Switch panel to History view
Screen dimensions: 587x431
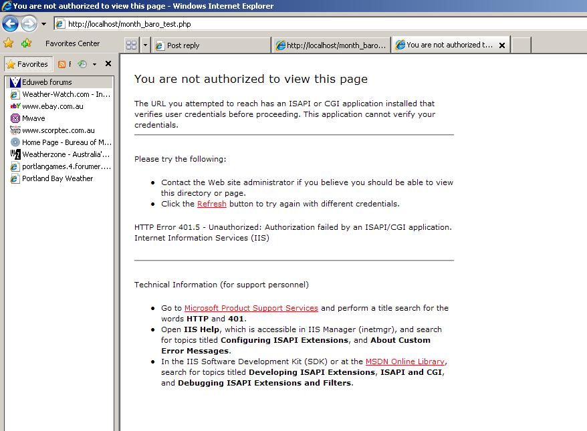pos(82,64)
